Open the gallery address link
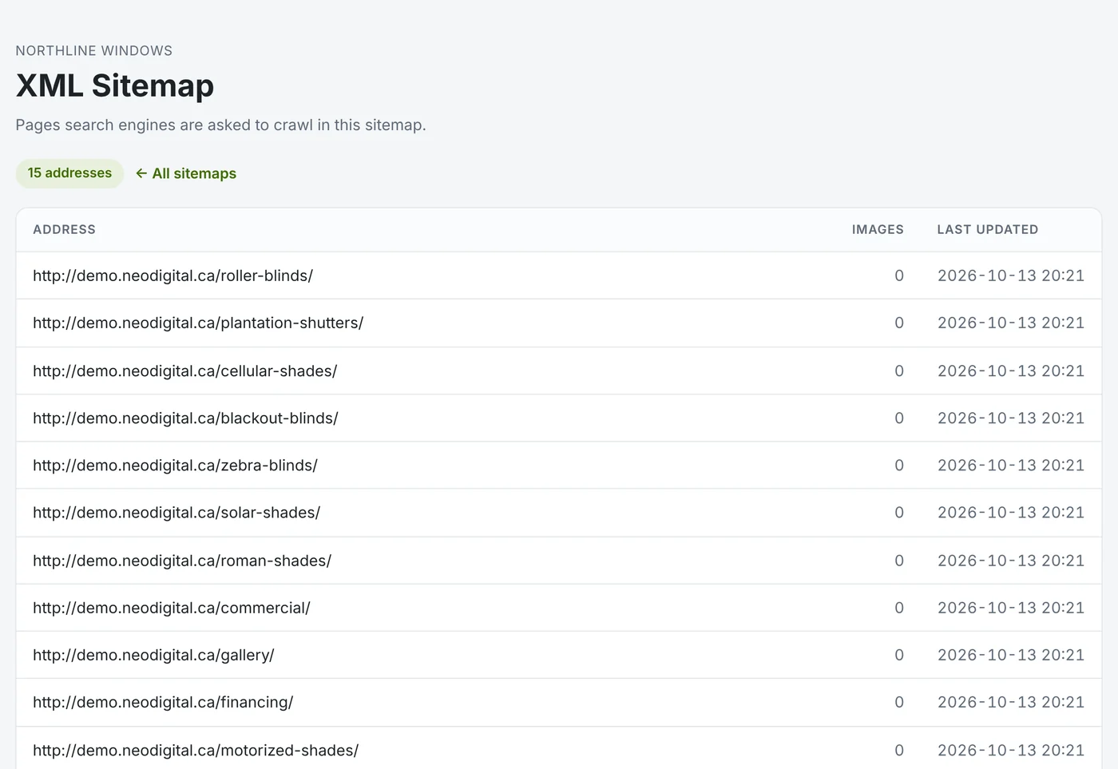The height and width of the screenshot is (769, 1118). pos(153,655)
